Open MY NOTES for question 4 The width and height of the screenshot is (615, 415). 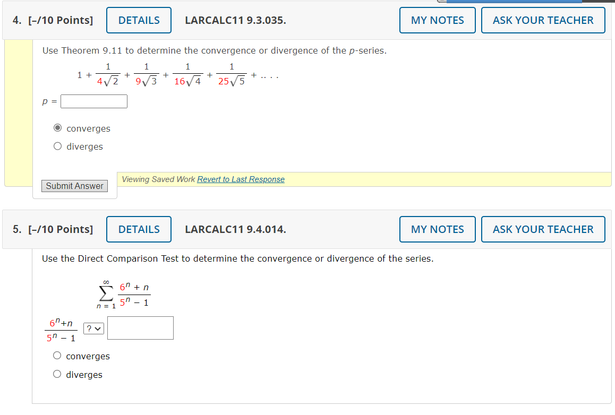pyautogui.click(x=437, y=20)
